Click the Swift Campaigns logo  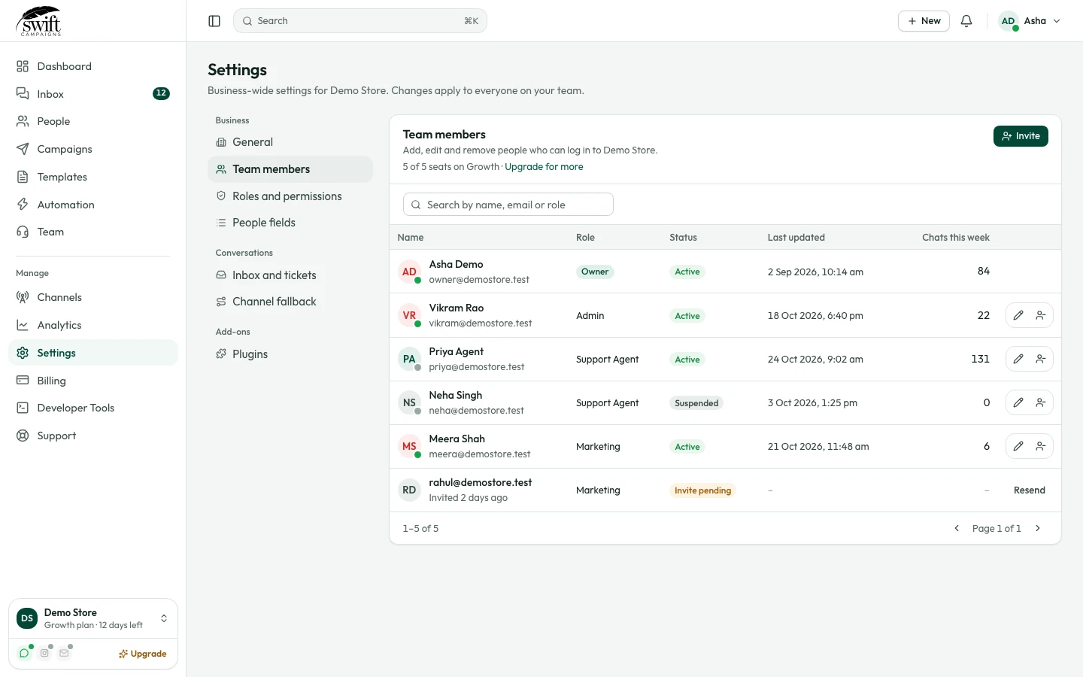point(39,21)
